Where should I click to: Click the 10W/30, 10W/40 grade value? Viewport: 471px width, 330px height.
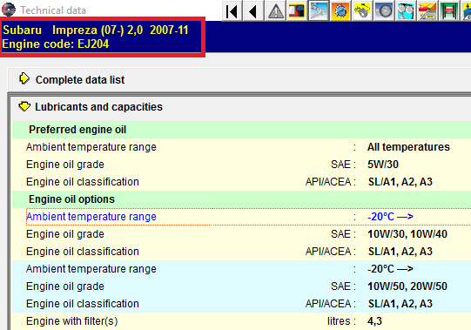pos(407,234)
